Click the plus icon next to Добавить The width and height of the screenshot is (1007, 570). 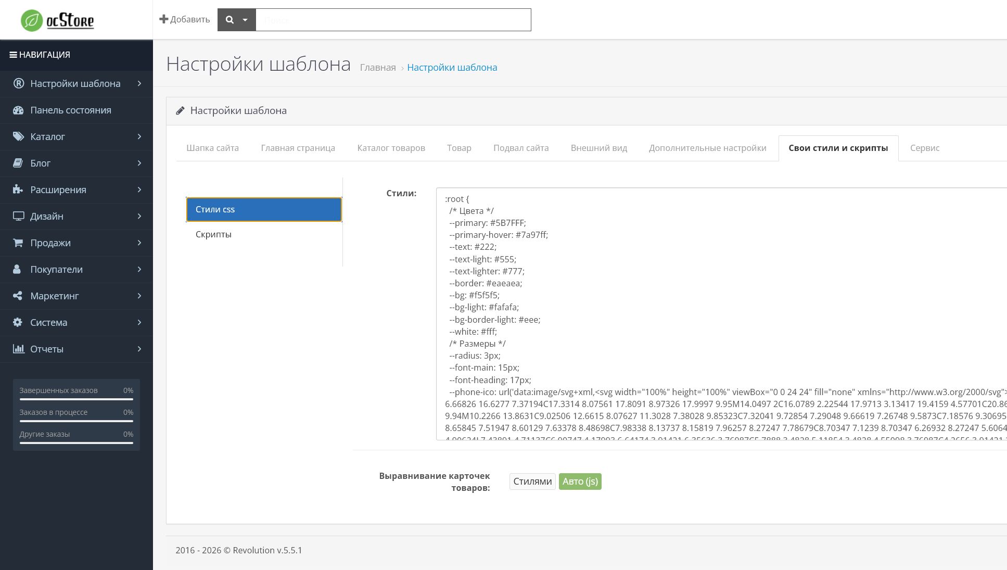pos(163,19)
